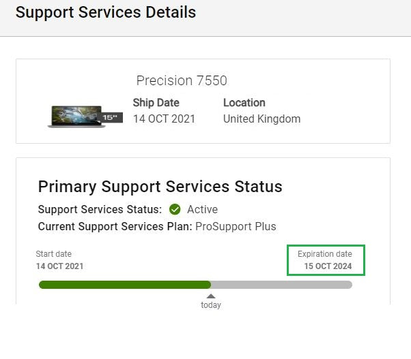Click the Precision 7550 laptop image

pos(76,116)
